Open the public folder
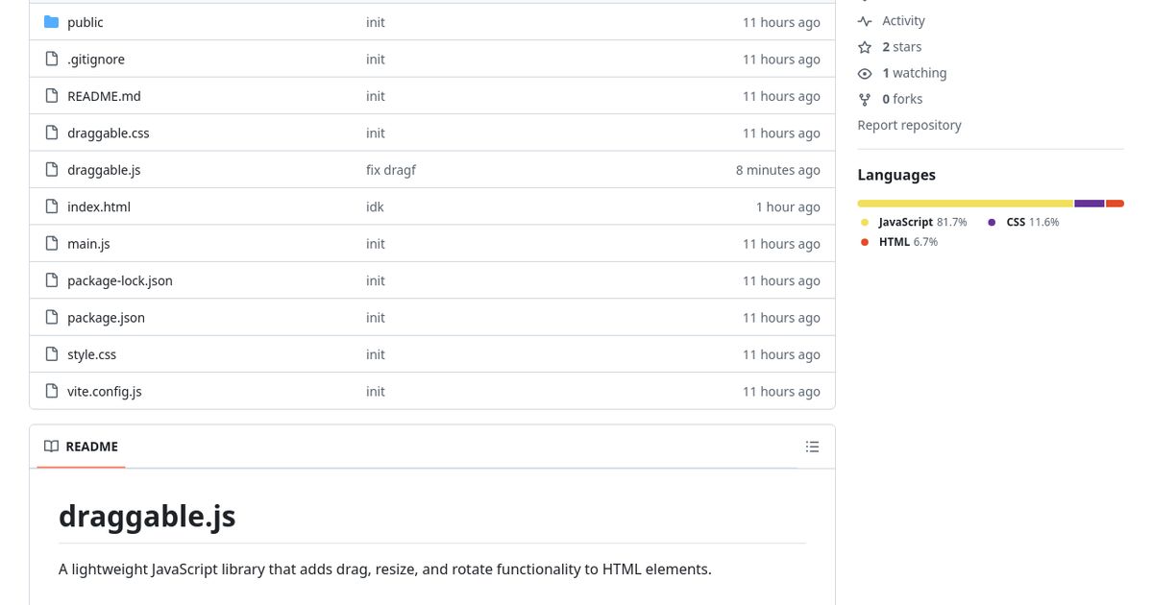 click(86, 22)
